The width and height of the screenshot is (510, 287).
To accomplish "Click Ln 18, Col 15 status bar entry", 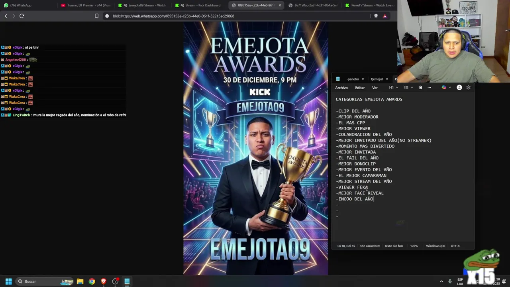I will pos(346,246).
